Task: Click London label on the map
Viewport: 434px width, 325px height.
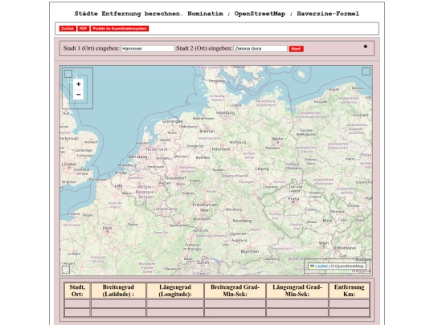Action: click(69, 165)
